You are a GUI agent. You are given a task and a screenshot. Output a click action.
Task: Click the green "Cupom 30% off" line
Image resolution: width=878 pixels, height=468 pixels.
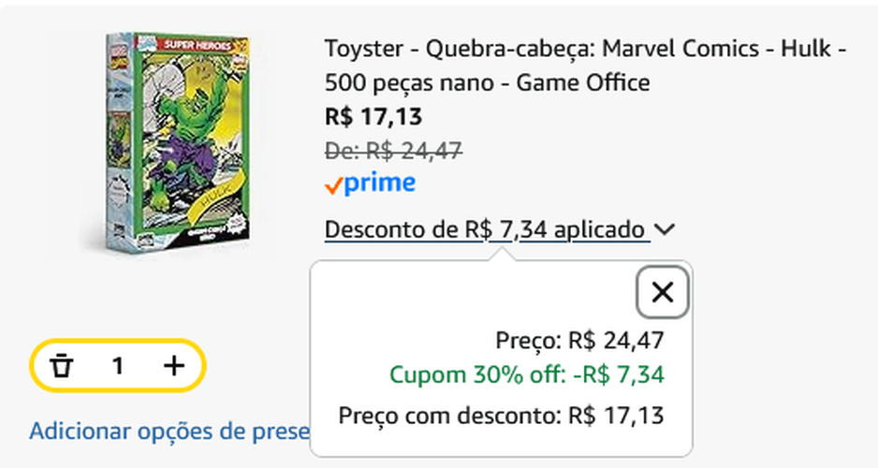pos(526,376)
